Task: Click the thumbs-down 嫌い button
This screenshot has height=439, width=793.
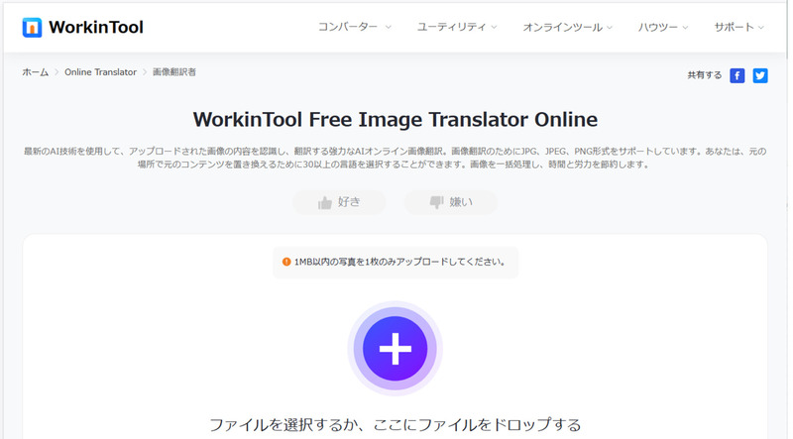Action: (451, 202)
